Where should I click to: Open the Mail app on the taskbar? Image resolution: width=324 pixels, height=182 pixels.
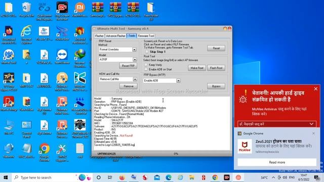click(x=157, y=177)
